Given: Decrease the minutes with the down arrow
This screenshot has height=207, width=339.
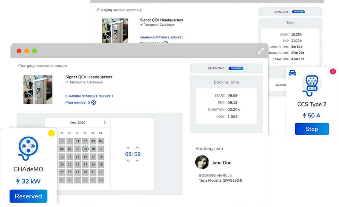Looking at the screenshot, I should (x=137, y=161).
